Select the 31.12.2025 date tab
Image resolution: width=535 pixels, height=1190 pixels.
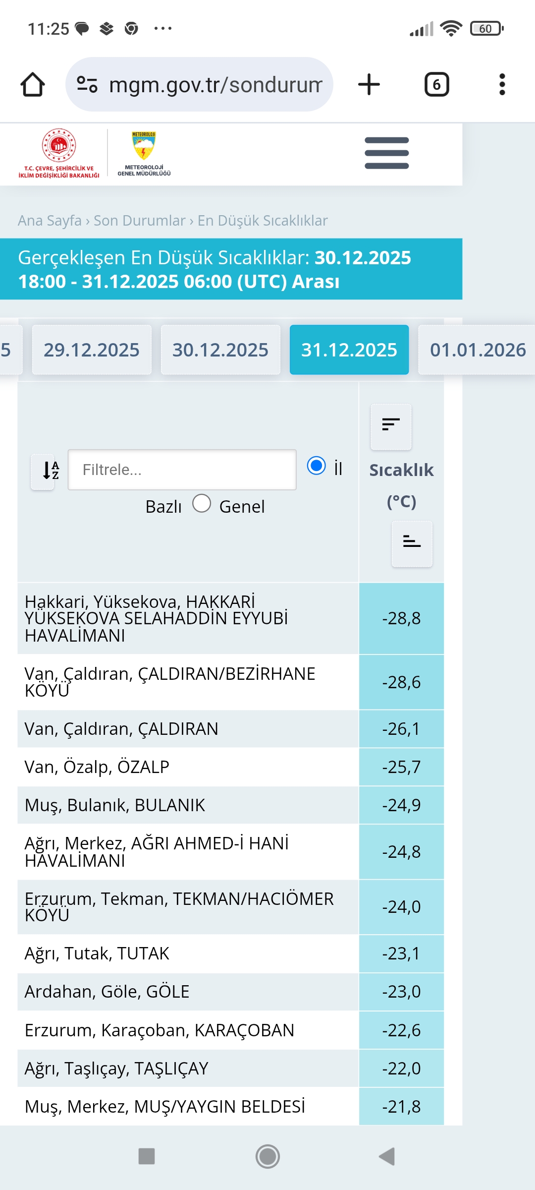tap(349, 350)
